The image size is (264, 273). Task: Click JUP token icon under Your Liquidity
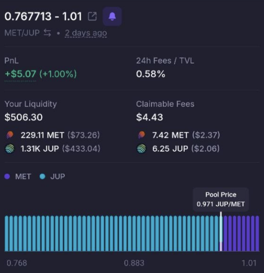pos(10,149)
